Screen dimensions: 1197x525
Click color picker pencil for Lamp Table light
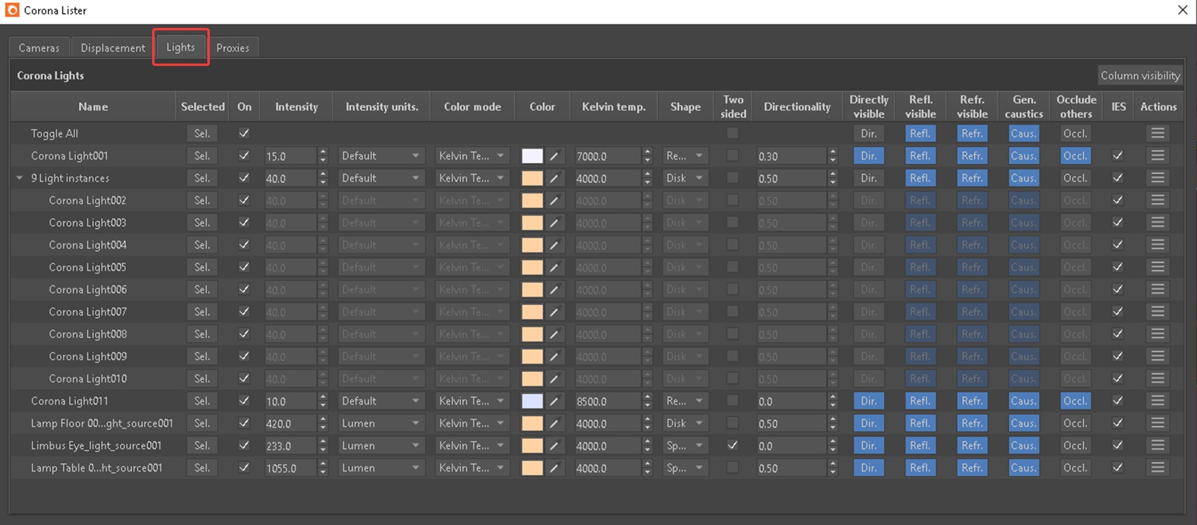554,467
